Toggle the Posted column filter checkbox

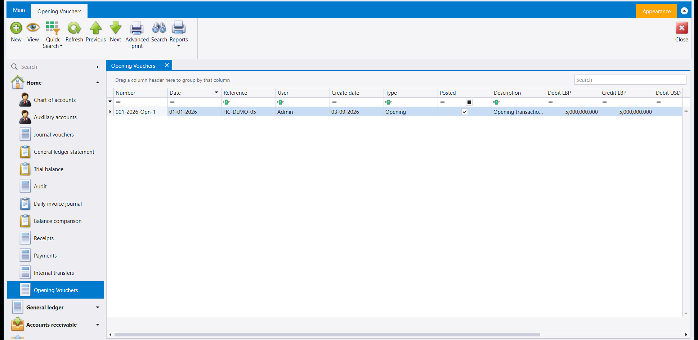[469, 102]
